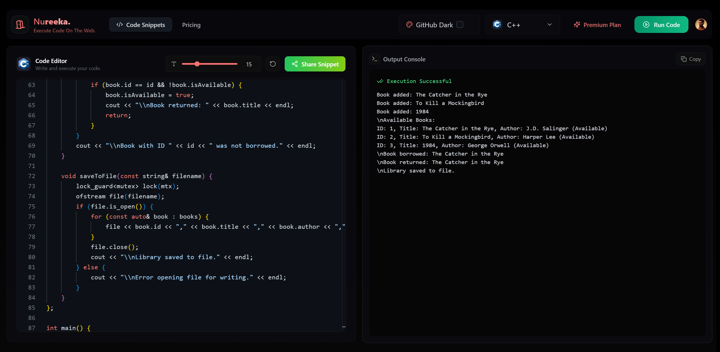720x352 pixels.
Task: Click the reset code icon button
Action: pos(273,64)
